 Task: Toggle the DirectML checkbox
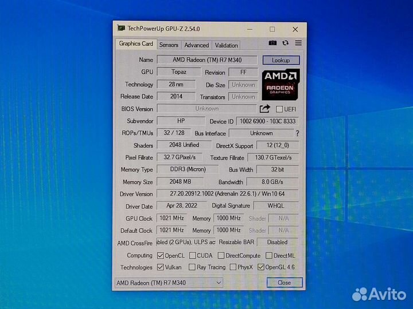coord(269,255)
